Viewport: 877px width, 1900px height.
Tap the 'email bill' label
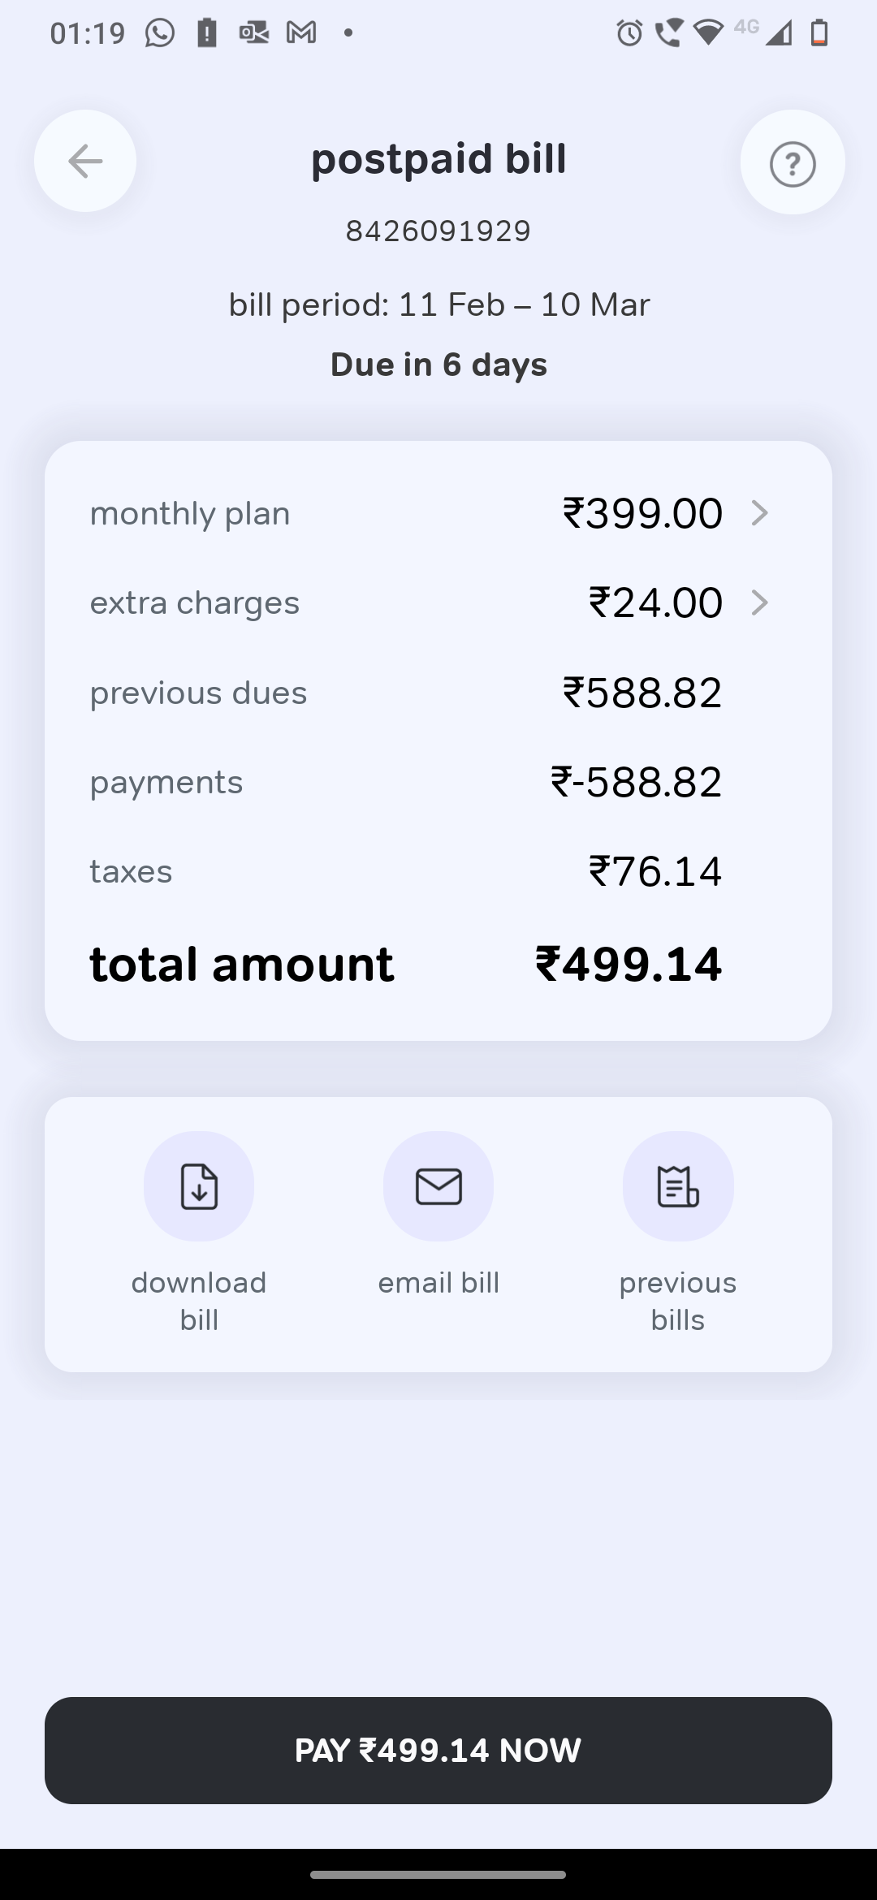coord(438,1283)
